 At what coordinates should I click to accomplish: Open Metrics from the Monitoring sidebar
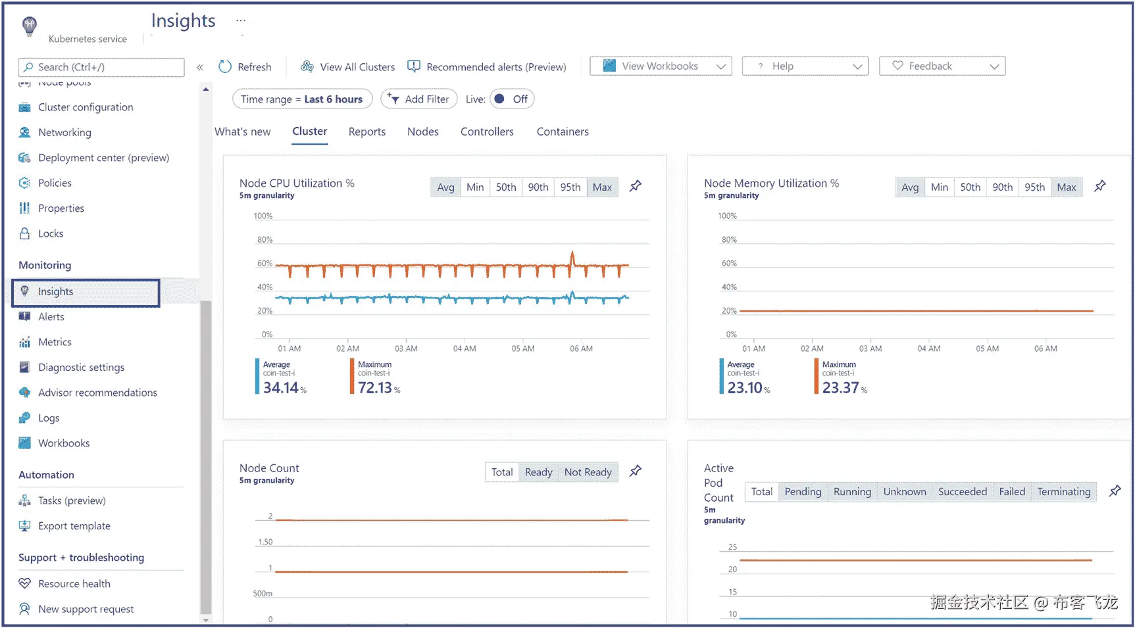[x=55, y=342]
